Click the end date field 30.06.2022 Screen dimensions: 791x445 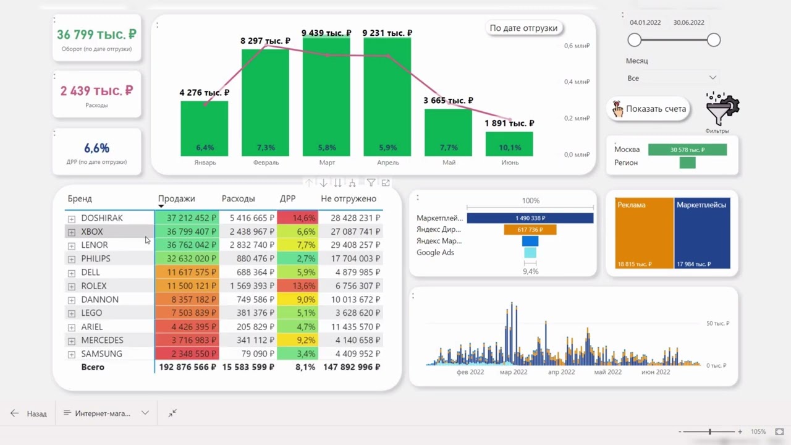point(689,22)
